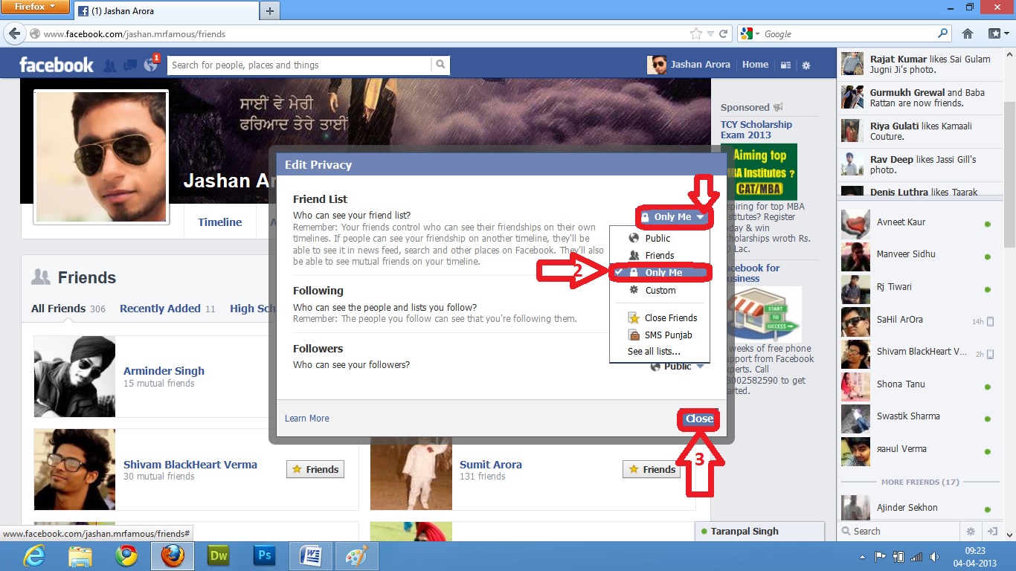
Task: Focus the Firefox address bar
Action: click(364, 33)
